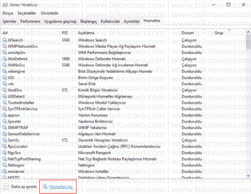Click the SensorDataService gear icon
Screen dimensions: 251x194
click(5, 134)
